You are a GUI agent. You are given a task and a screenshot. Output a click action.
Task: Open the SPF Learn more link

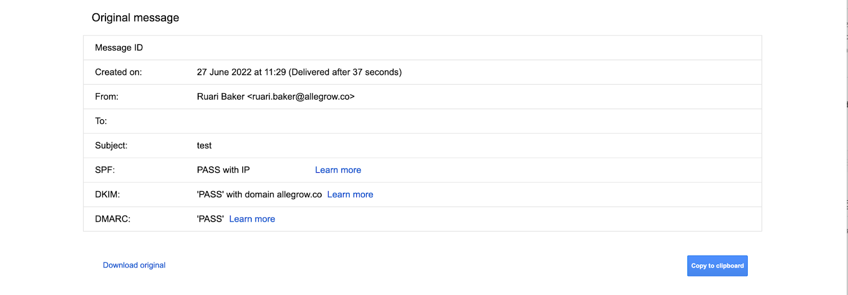338,170
